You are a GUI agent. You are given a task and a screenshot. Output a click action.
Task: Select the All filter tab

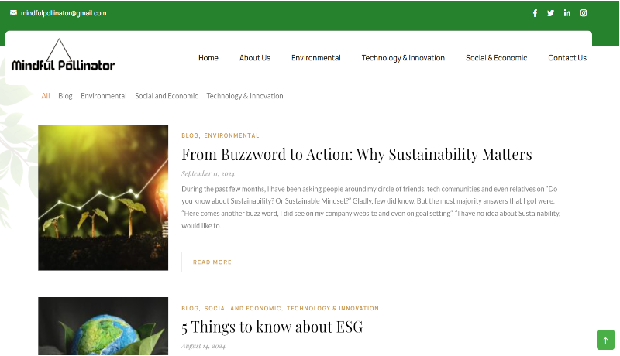pos(46,96)
